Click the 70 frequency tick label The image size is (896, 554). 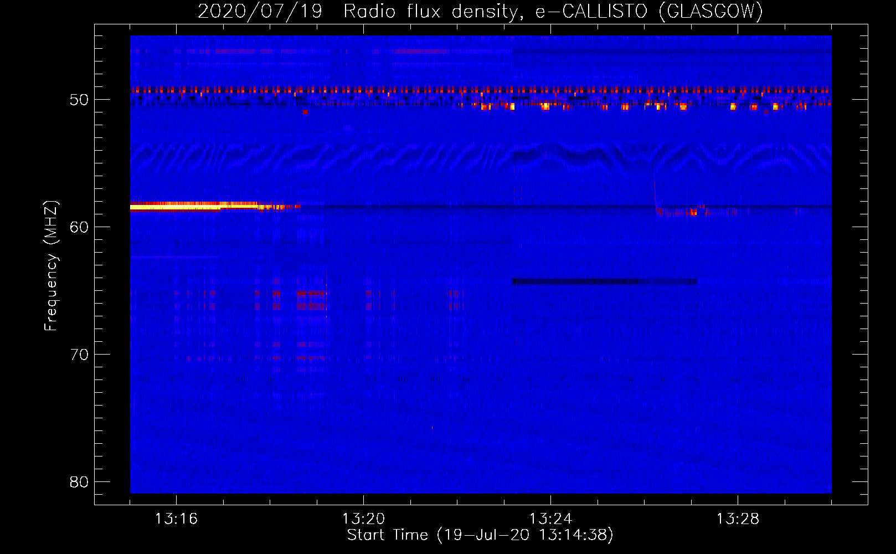coord(79,355)
